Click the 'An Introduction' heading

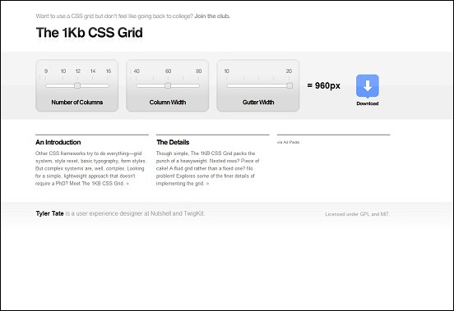point(58,142)
